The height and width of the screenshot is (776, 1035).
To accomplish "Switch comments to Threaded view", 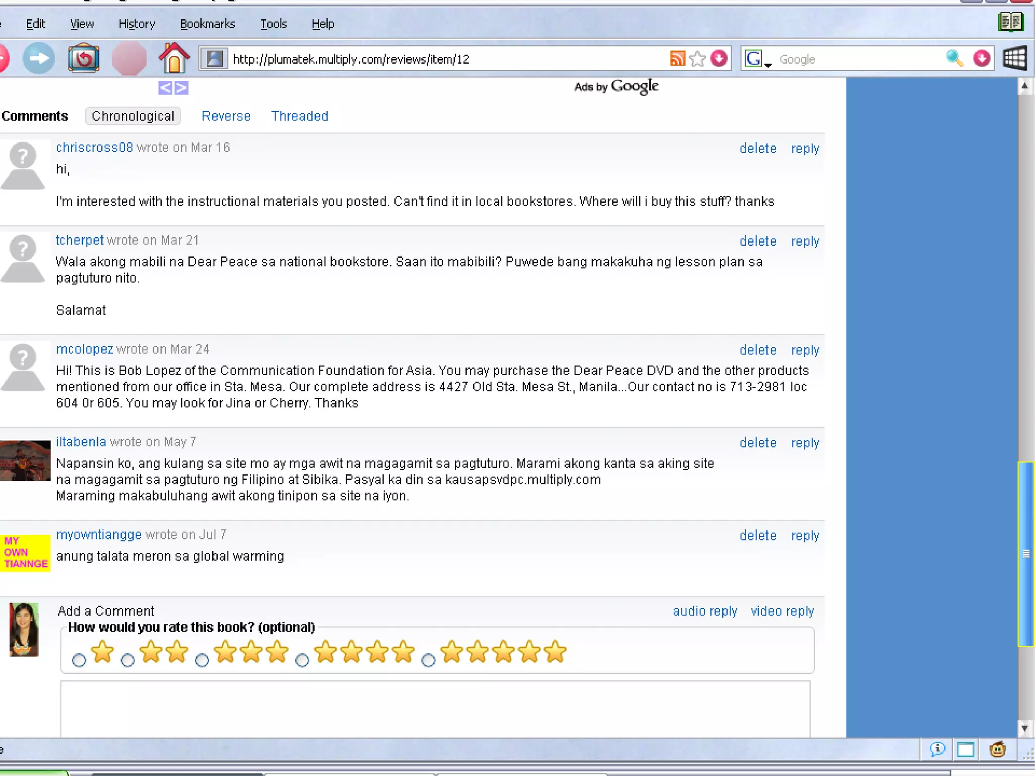I will coord(300,116).
